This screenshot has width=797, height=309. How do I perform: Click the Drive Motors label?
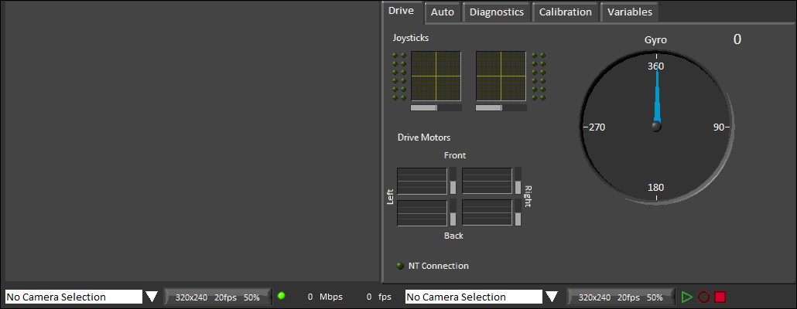tap(424, 137)
